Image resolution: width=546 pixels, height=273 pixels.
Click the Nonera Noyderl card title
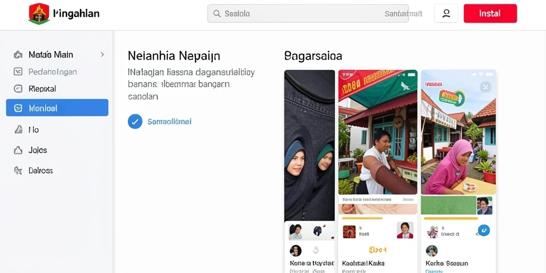(x=311, y=263)
